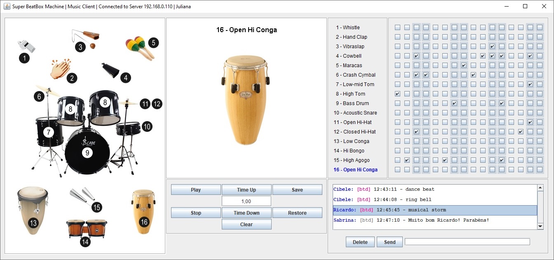Image resolution: width=554 pixels, height=260 pixels.
Task: Click the '8 - High Tom' label
Action: coord(351,94)
